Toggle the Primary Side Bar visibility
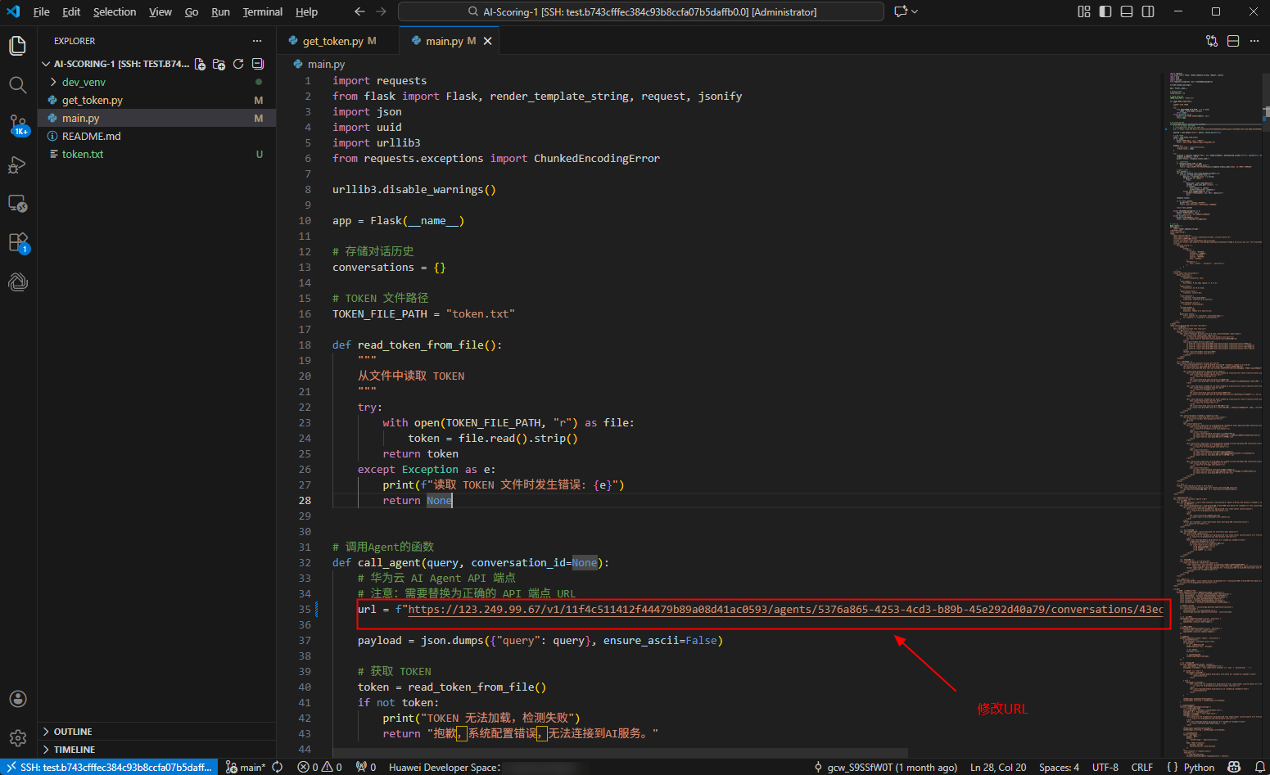Viewport: 1270px width, 775px height. pyautogui.click(x=1105, y=11)
